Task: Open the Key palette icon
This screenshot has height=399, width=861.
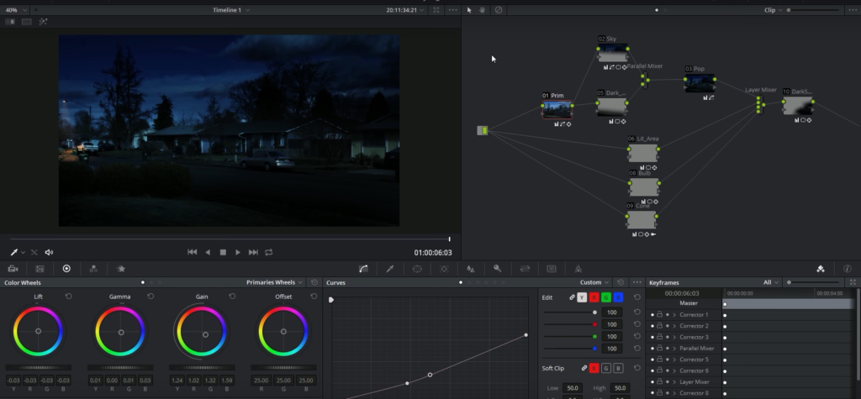Action: [498, 269]
